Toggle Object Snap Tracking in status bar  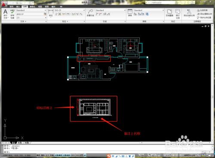(67, 155)
